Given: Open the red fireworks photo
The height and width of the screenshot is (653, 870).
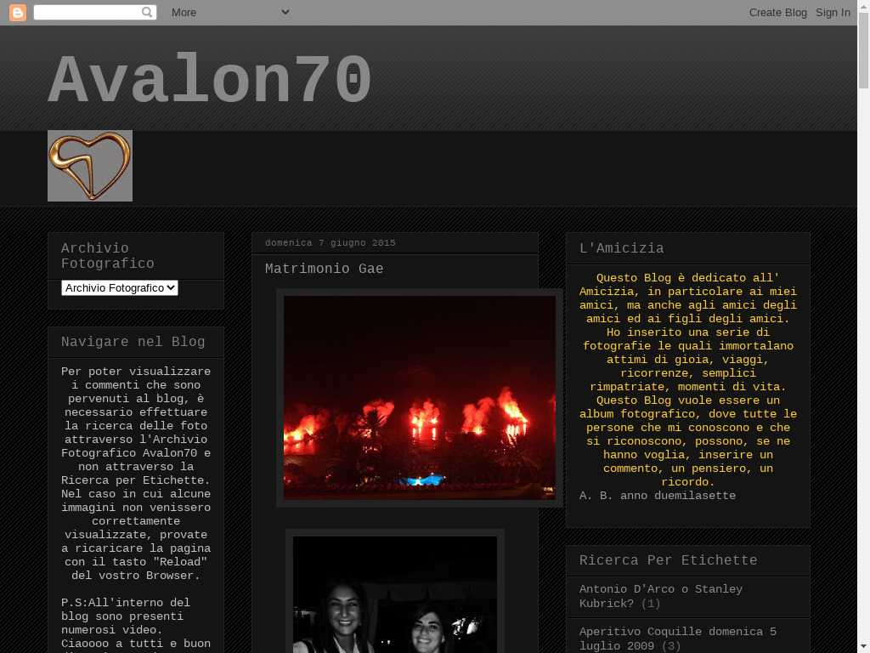Looking at the screenshot, I should point(420,398).
